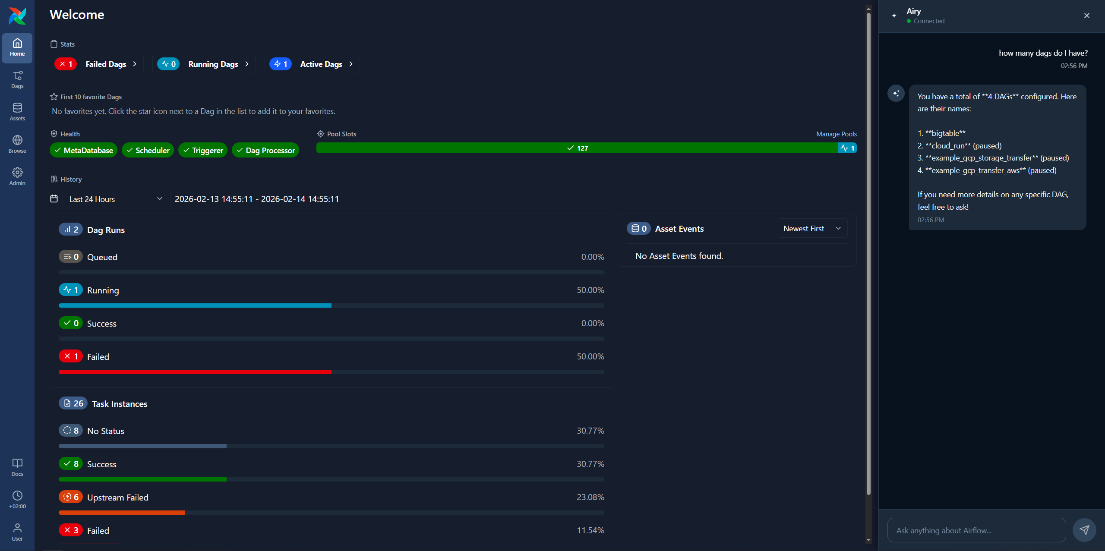Click the Task Instances count badge
Viewport: 1105px width, 551px height.
[x=73, y=403]
